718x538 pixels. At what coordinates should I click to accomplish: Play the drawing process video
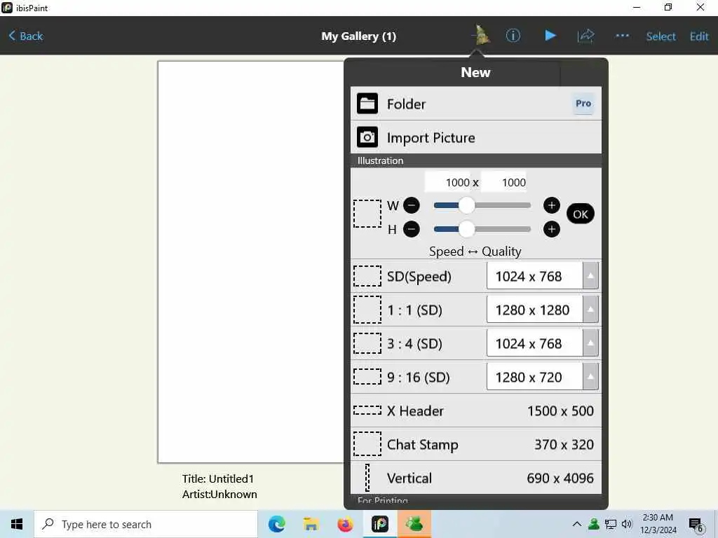[550, 36]
